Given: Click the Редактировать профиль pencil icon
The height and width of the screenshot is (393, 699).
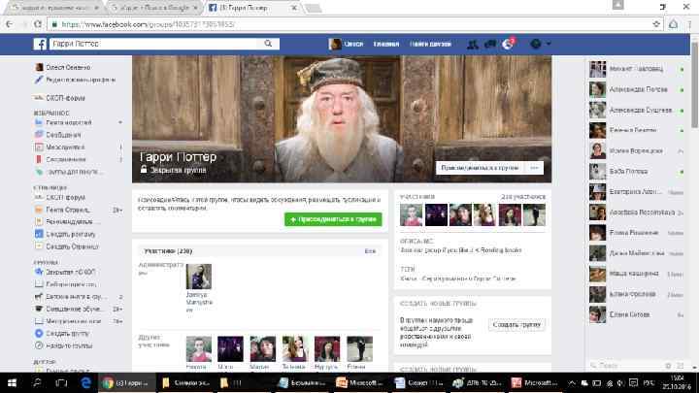Looking at the screenshot, I should 39,80.
